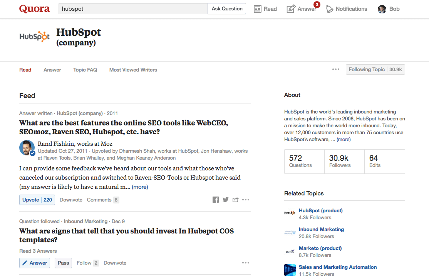The image size is (429, 280).
Task: Open Notifications from the header
Action: [x=347, y=9]
